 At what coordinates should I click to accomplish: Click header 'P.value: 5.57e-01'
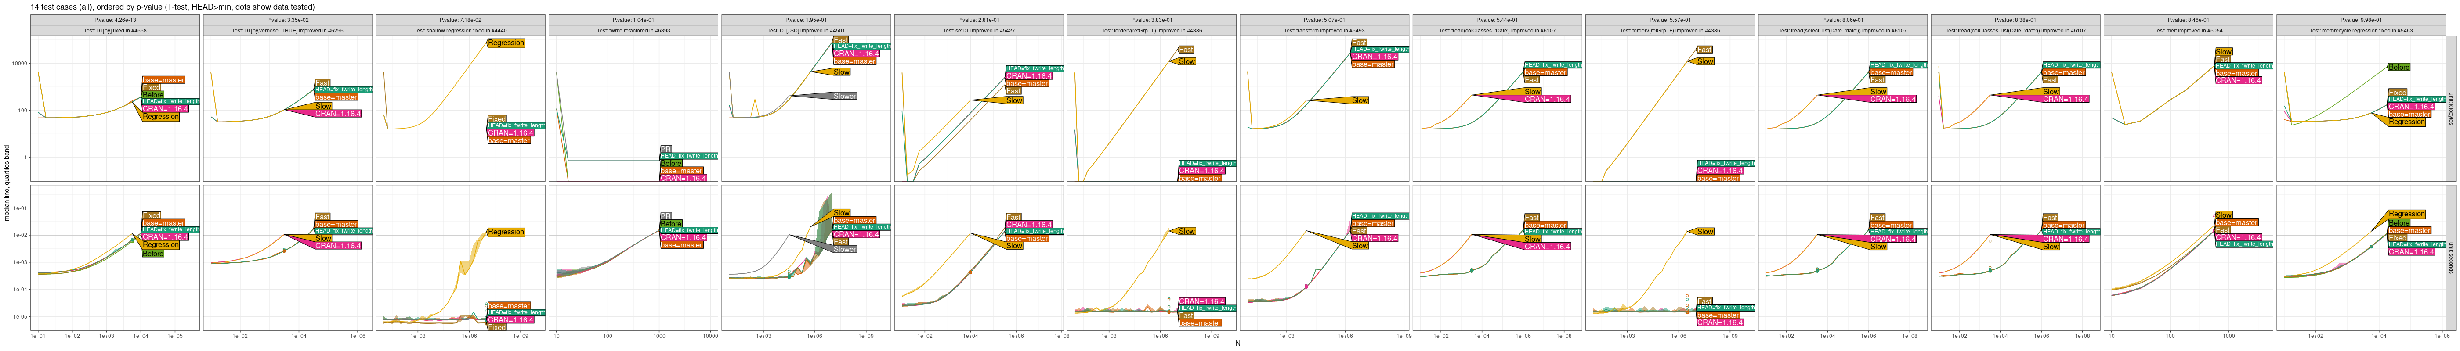point(1670,20)
